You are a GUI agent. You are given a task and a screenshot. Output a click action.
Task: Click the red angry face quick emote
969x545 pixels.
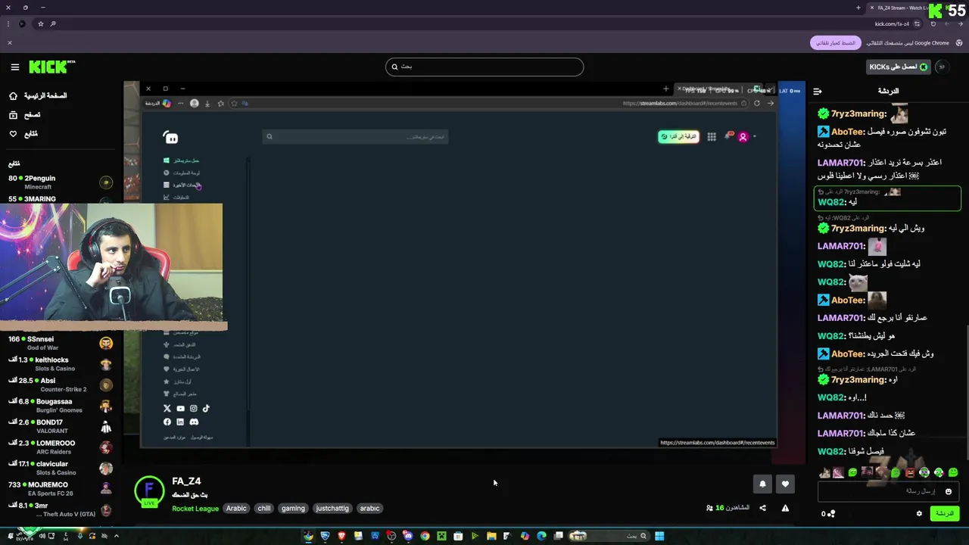tap(910, 473)
